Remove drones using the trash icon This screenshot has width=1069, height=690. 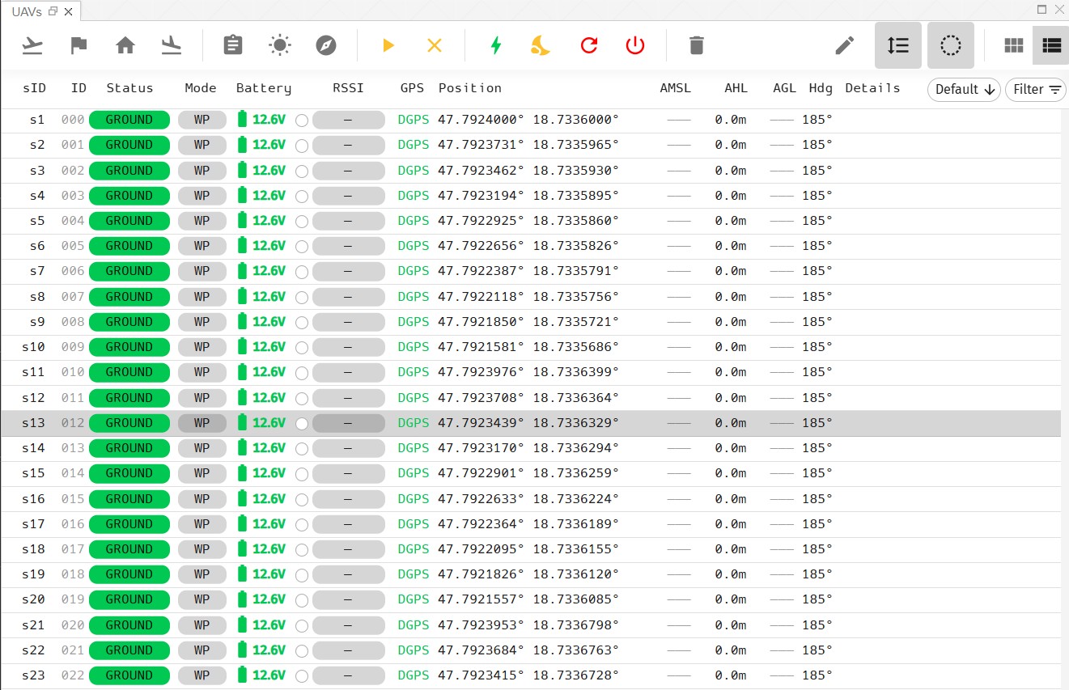coord(696,45)
